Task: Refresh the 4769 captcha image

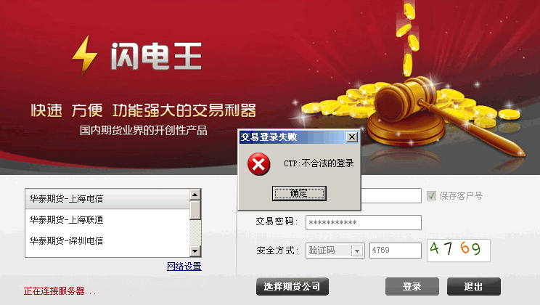Action: pyautogui.click(x=459, y=251)
